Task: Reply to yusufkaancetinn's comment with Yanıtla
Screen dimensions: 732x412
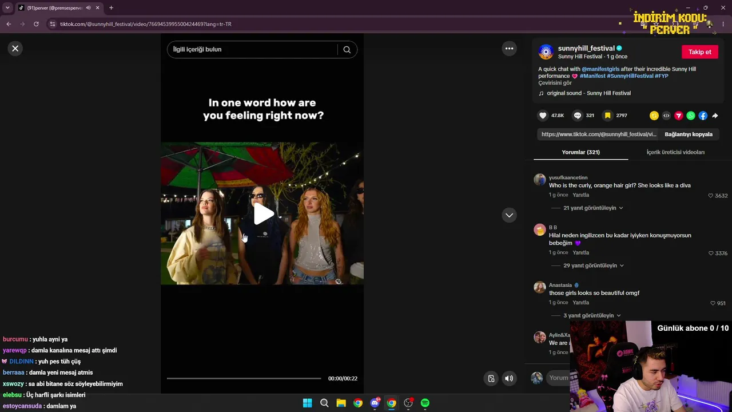Action: [580, 195]
